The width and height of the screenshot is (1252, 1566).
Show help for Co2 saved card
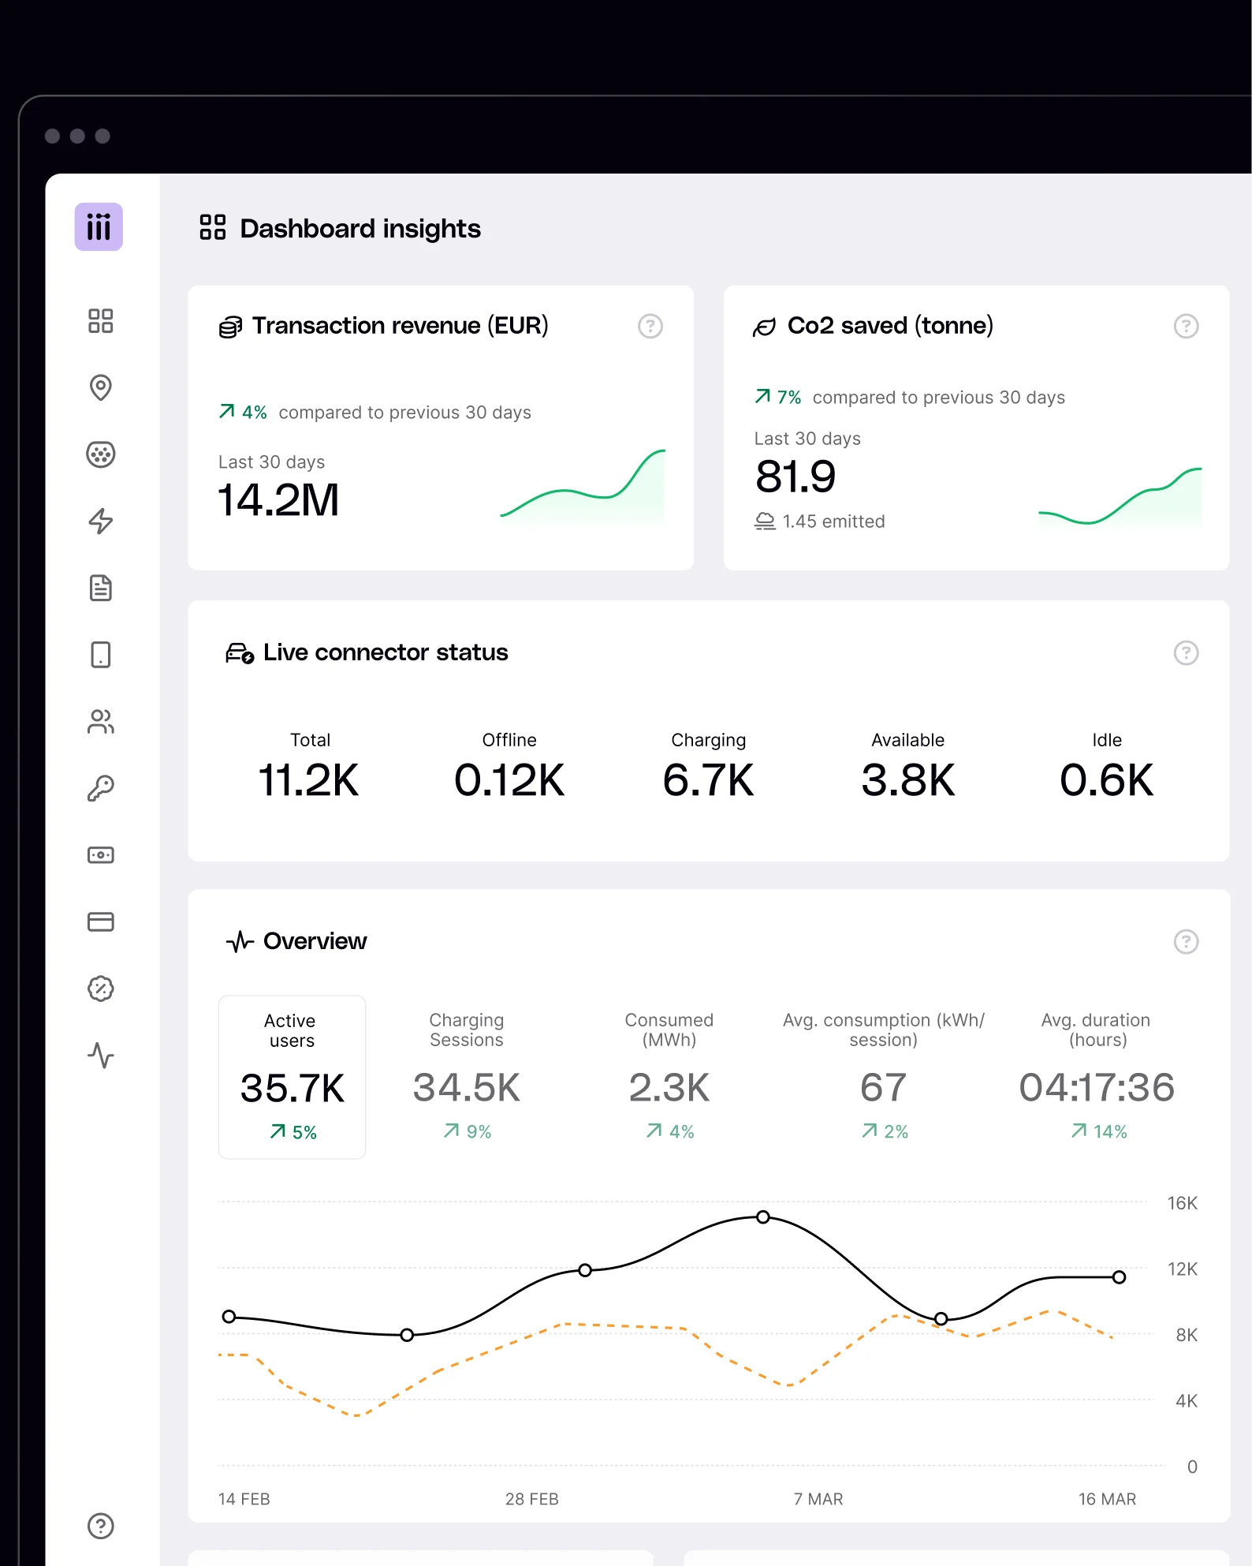point(1187,326)
